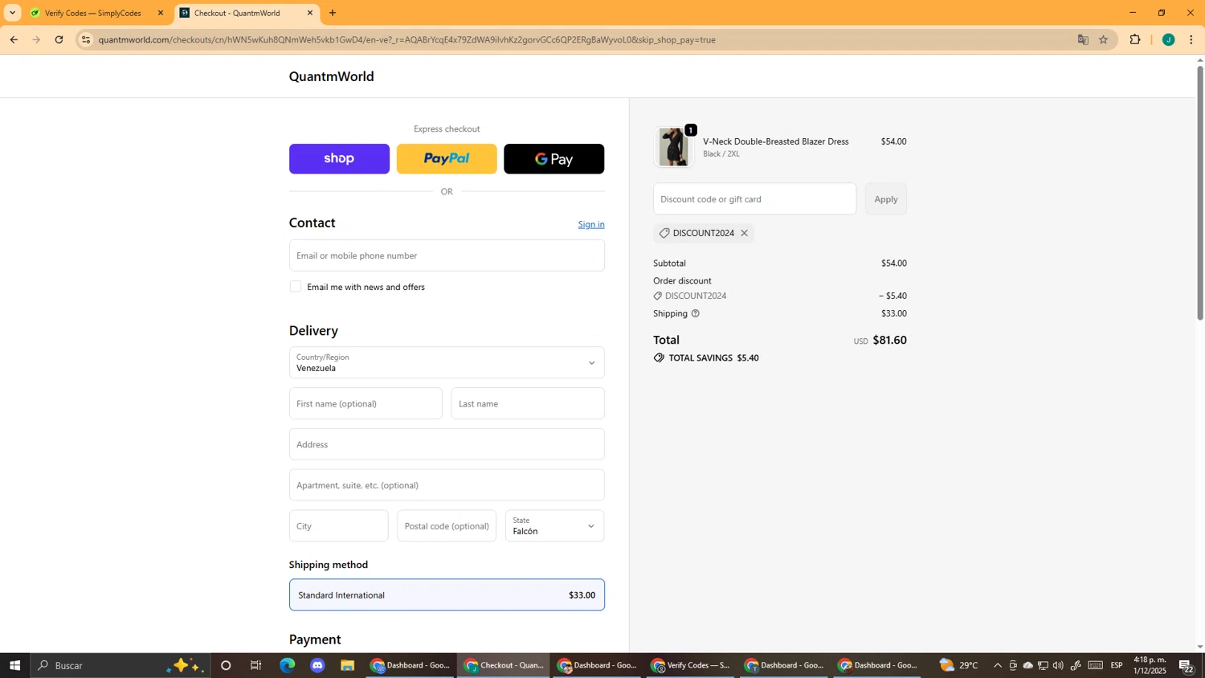Tick Email me with news and offers

296,287
